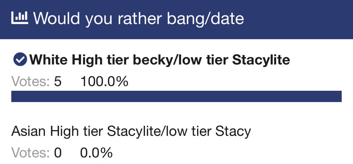The width and height of the screenshot is (353, 164).
Task: Click the poll bar-chart icon in the header
Action: (19, 18)
